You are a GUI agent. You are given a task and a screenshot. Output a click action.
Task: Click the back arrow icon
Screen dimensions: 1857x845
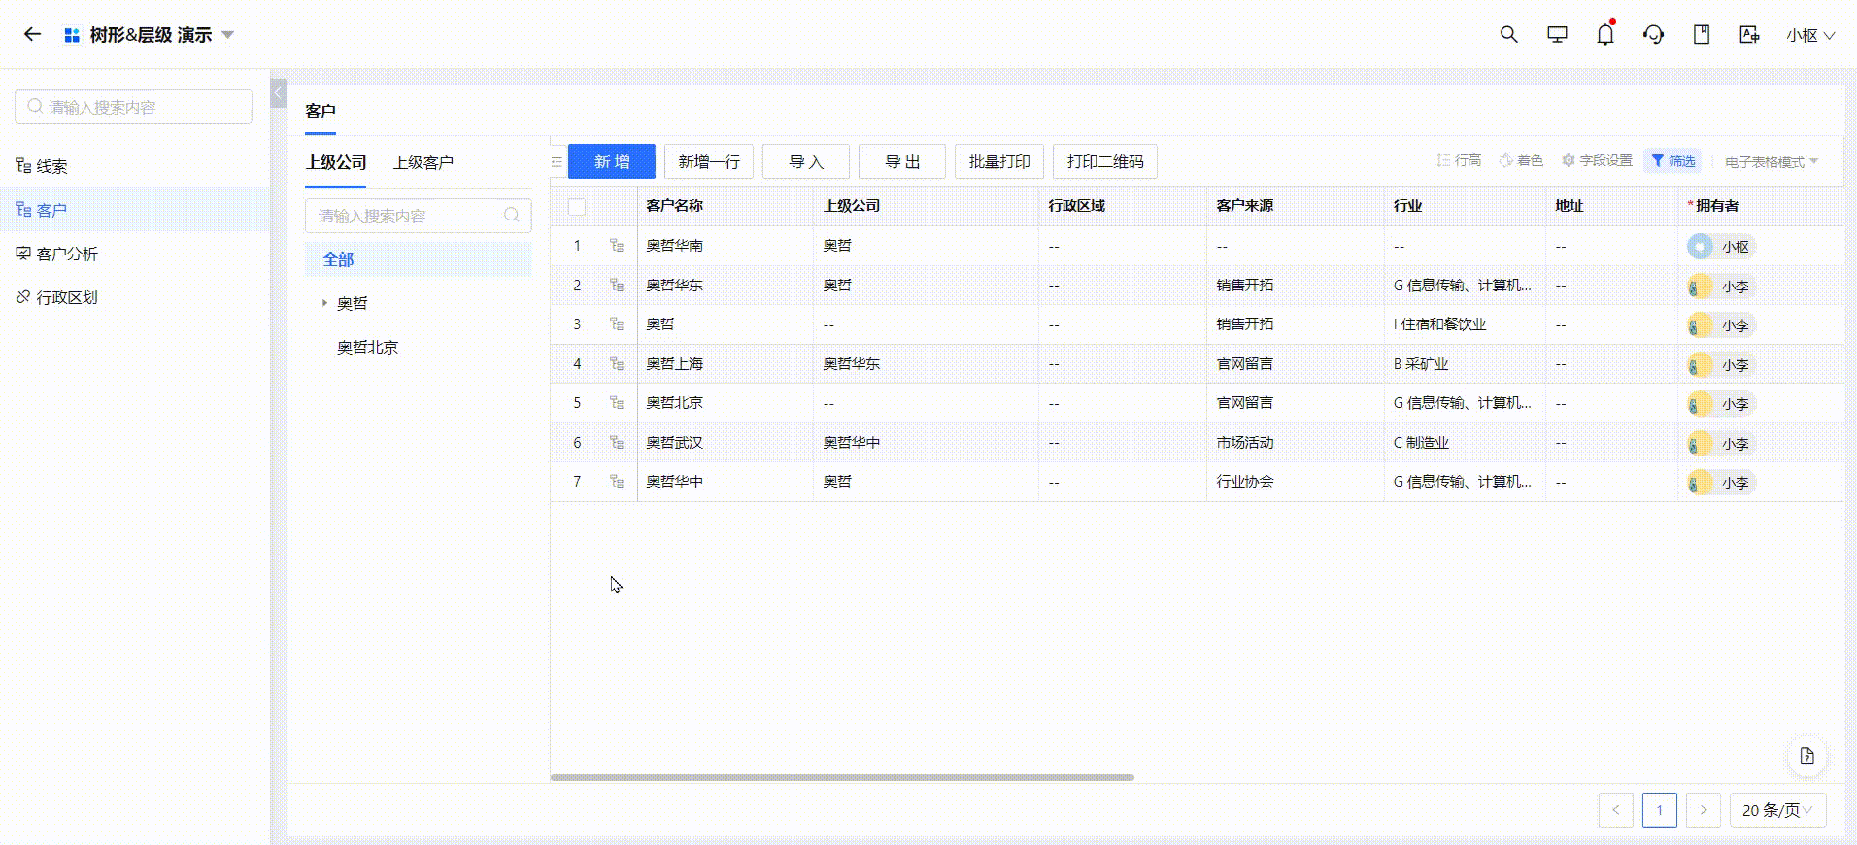tap(32, 35)
